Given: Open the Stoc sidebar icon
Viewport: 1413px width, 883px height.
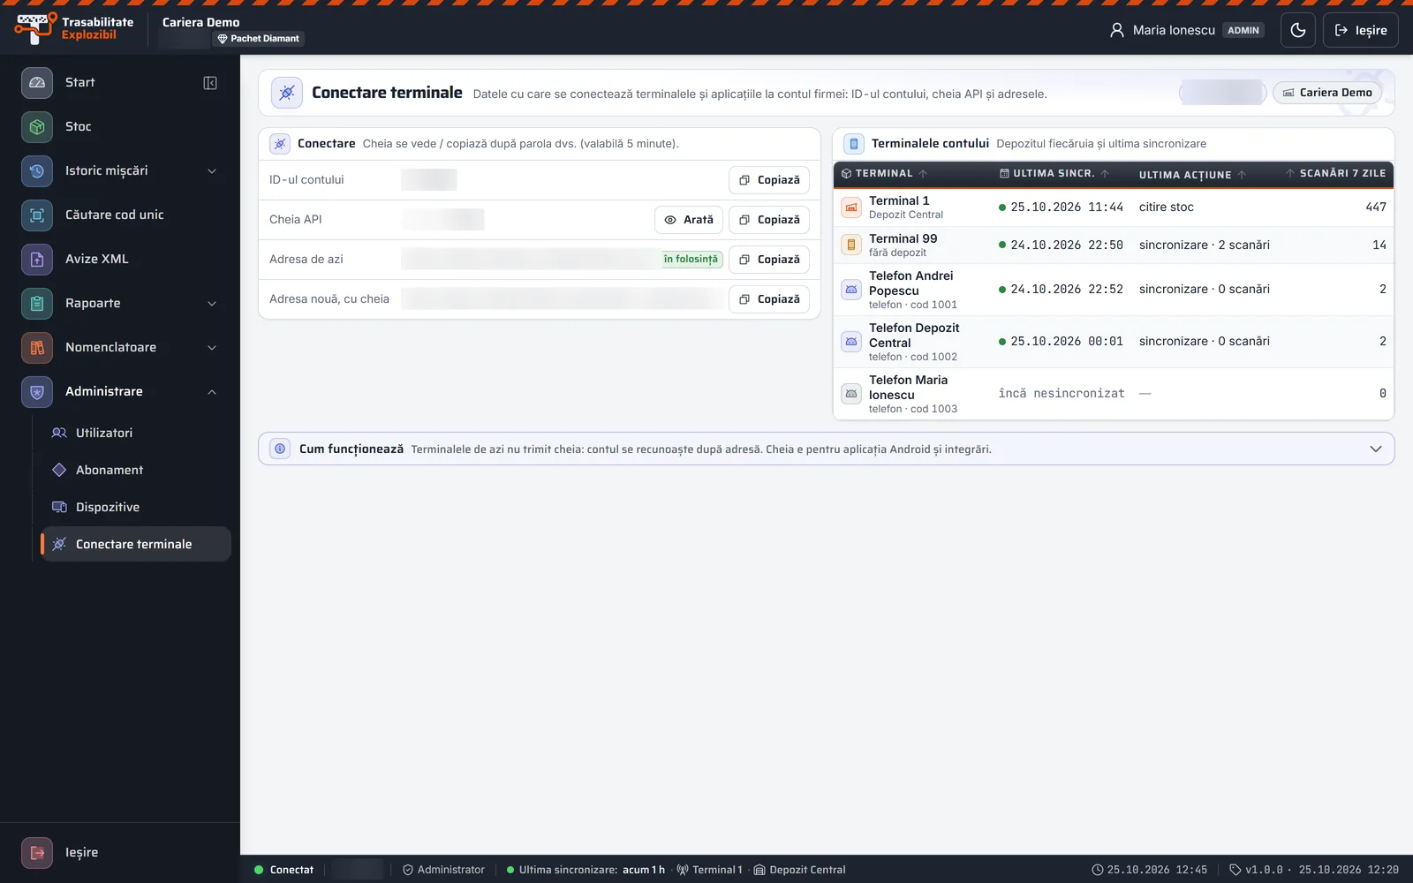Looking at the screenshot, I should (x=37, y=126).
